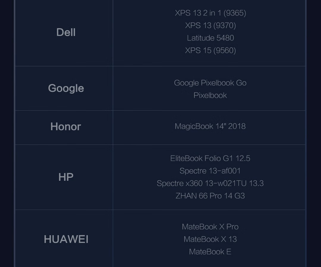Click the Google brand label
Screen dimensions: 321x267
66,88
